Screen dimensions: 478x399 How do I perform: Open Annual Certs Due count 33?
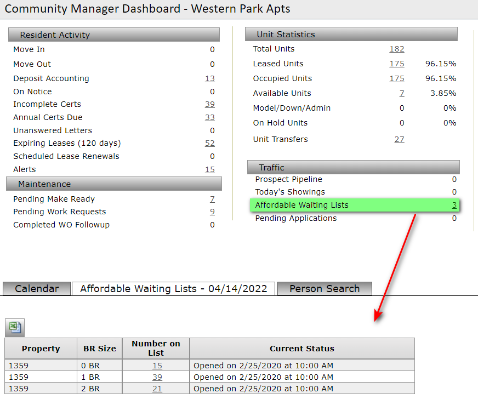click(210, 117)
